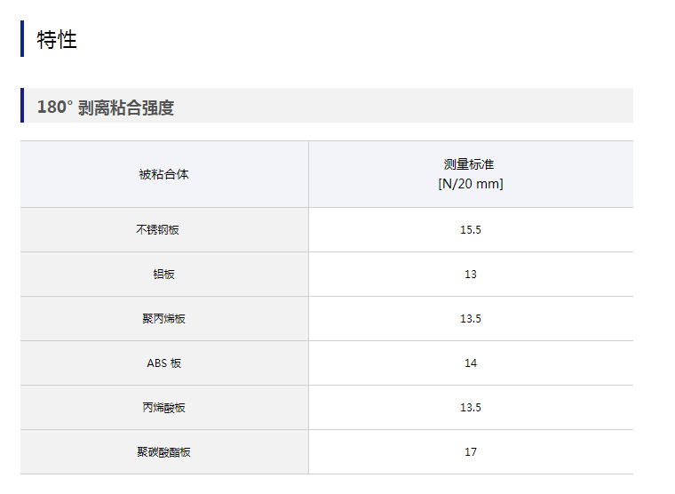Select the 铝板 row label
Screen dimensions: 675x494
pyautogui.click(x=164, y=274)
